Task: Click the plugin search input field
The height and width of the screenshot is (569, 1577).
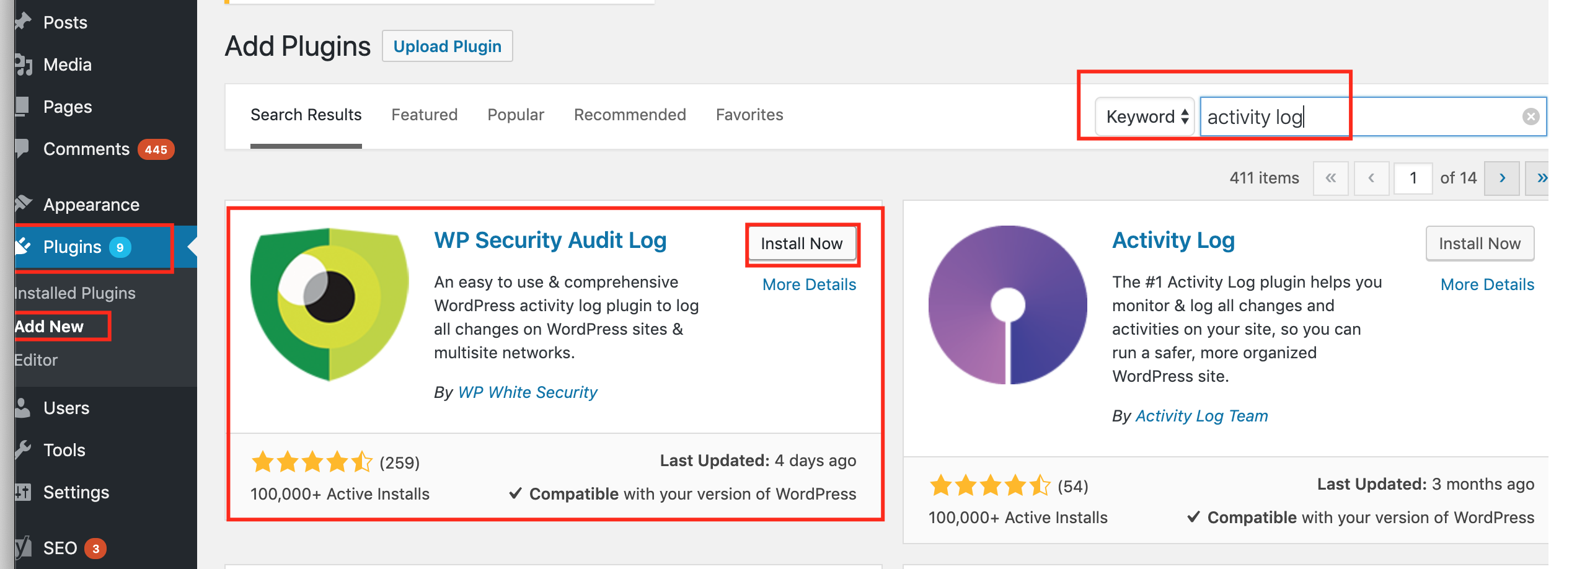Action: 1372,117
